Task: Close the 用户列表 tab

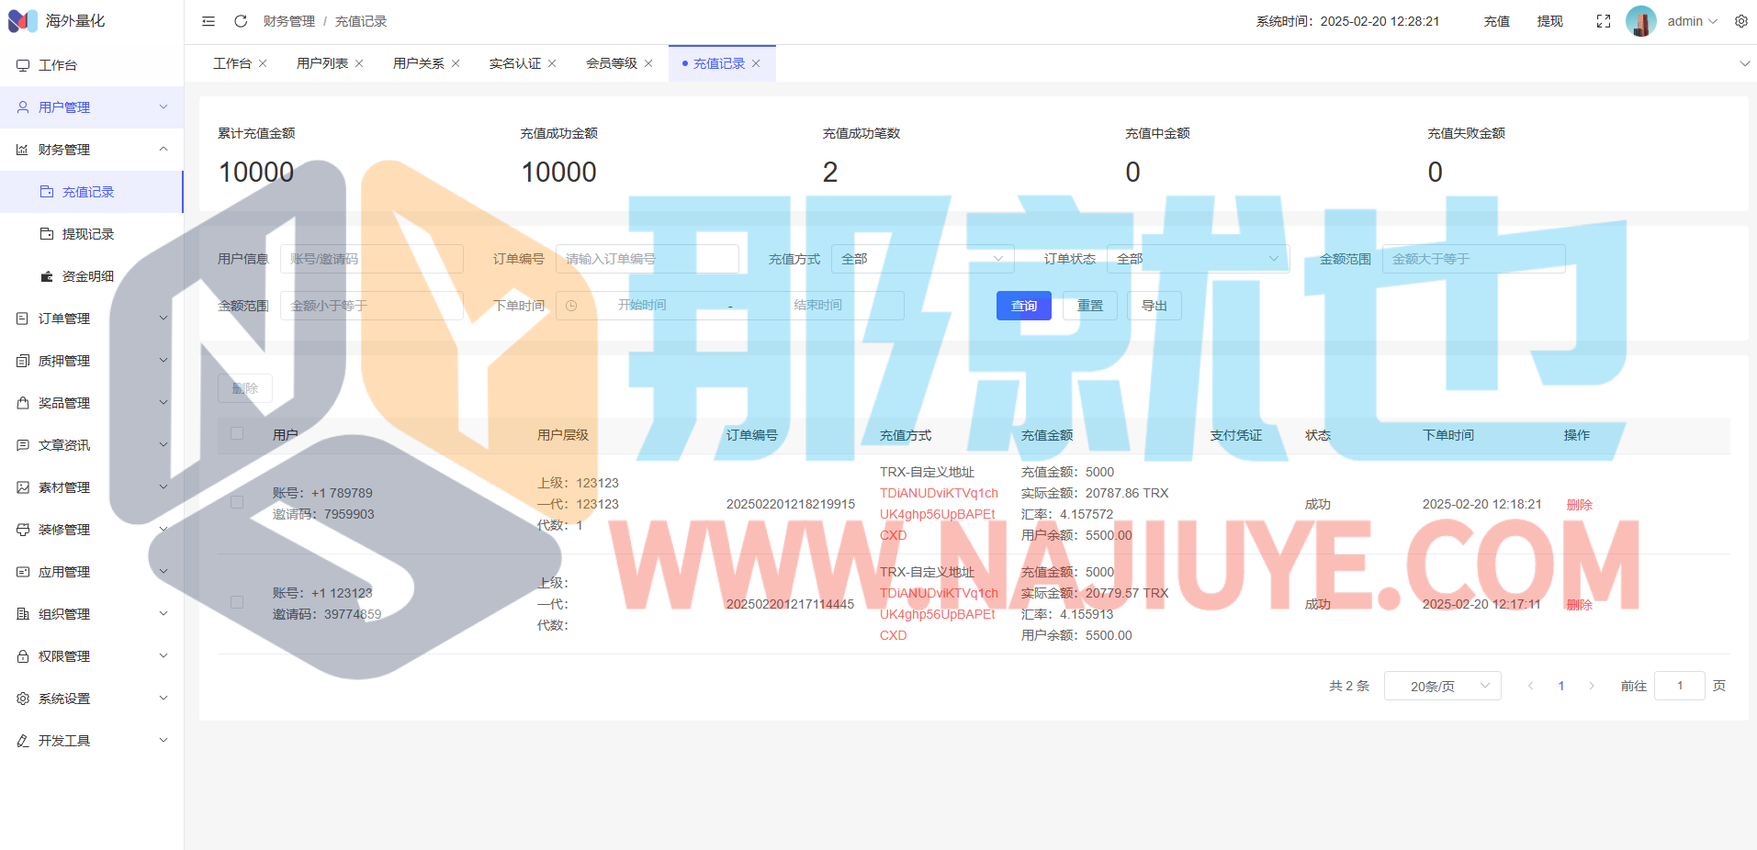Action: (x=359, y=63)
